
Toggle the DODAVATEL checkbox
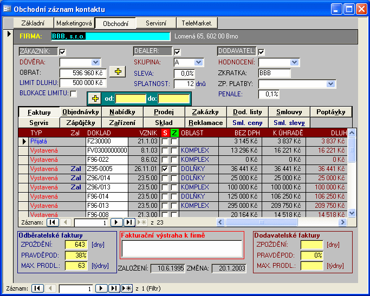pyautogui.click(x=261, y=52)
